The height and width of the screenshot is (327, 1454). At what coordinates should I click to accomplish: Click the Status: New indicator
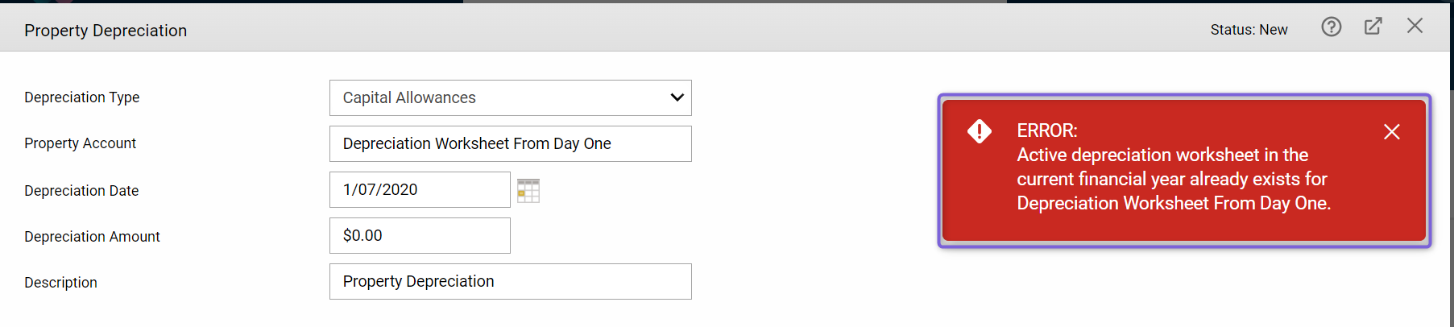(1249, 30)
